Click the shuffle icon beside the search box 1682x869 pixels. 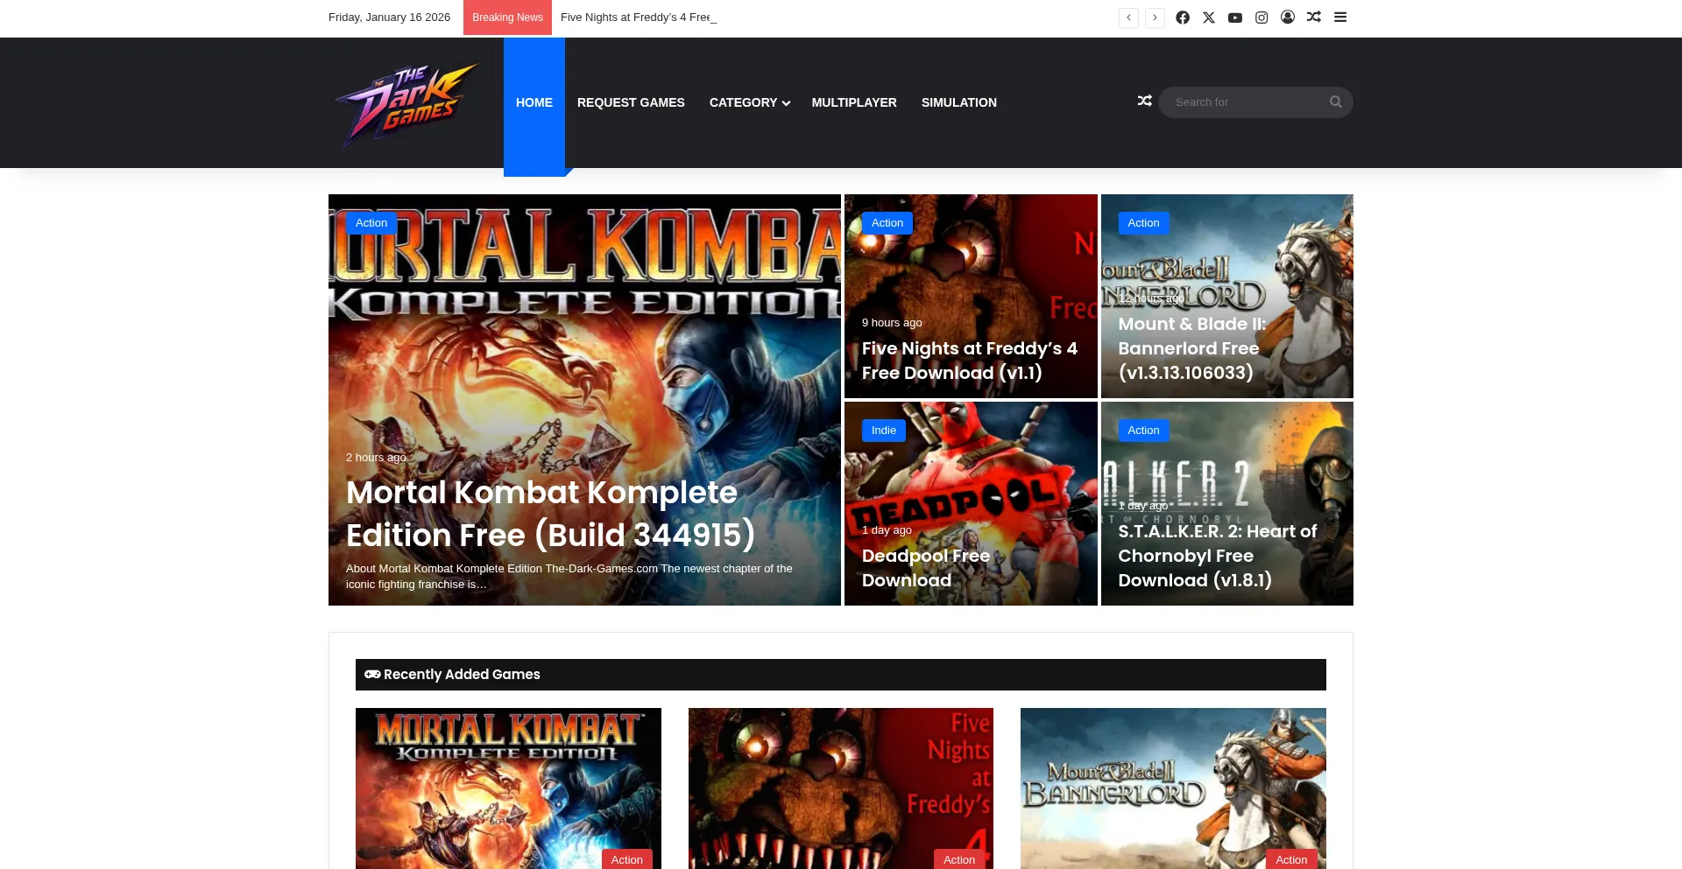(x=1144, y=102)
